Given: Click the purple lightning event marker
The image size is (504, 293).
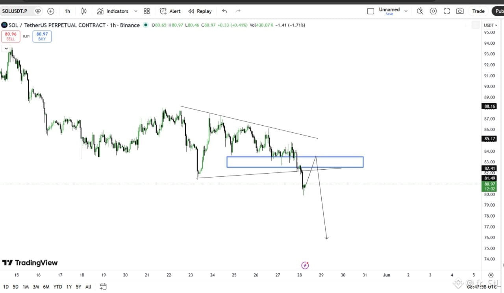Looking at the screenshot, I should coord(305,265).
